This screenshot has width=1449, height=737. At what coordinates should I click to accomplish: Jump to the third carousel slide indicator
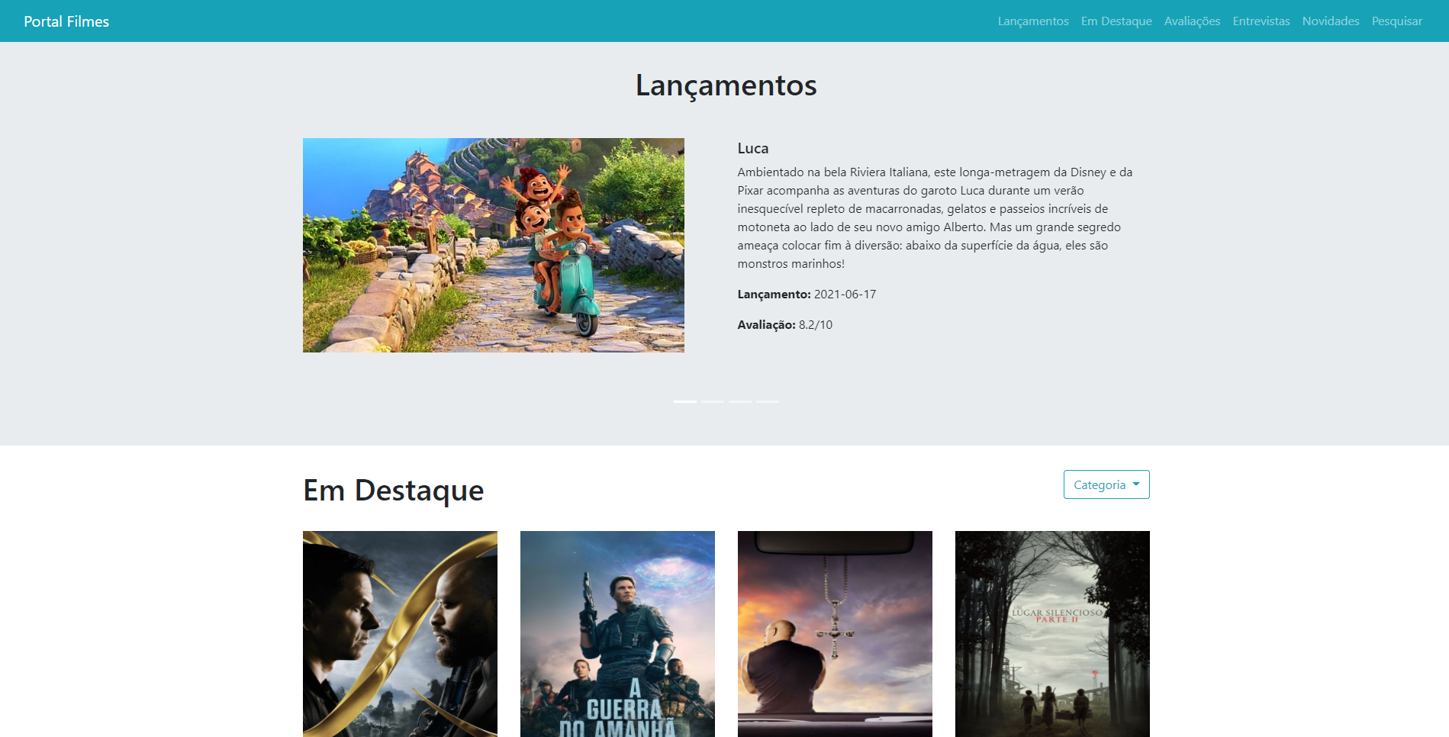[x=740, y=401]
